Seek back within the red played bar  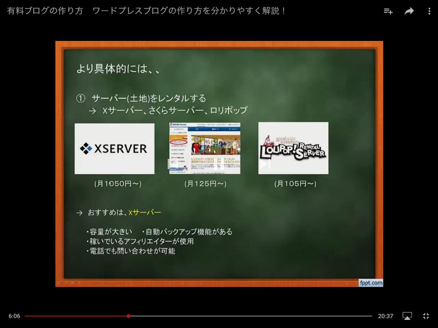pos(73,316)
